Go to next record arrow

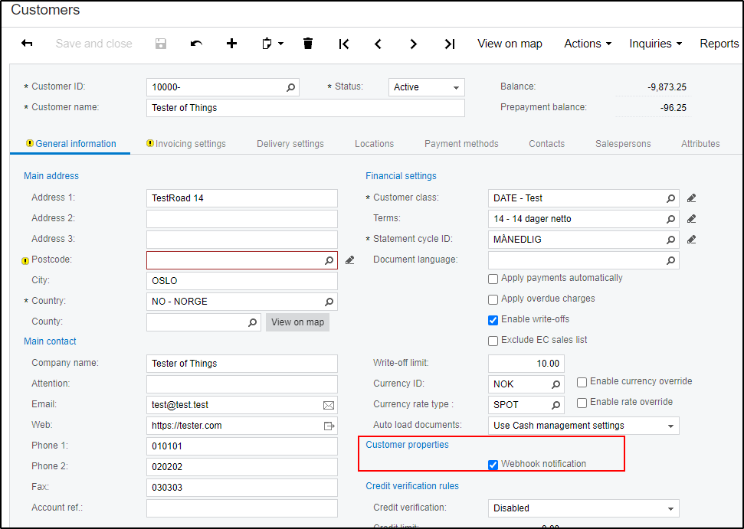pos(414,44)
